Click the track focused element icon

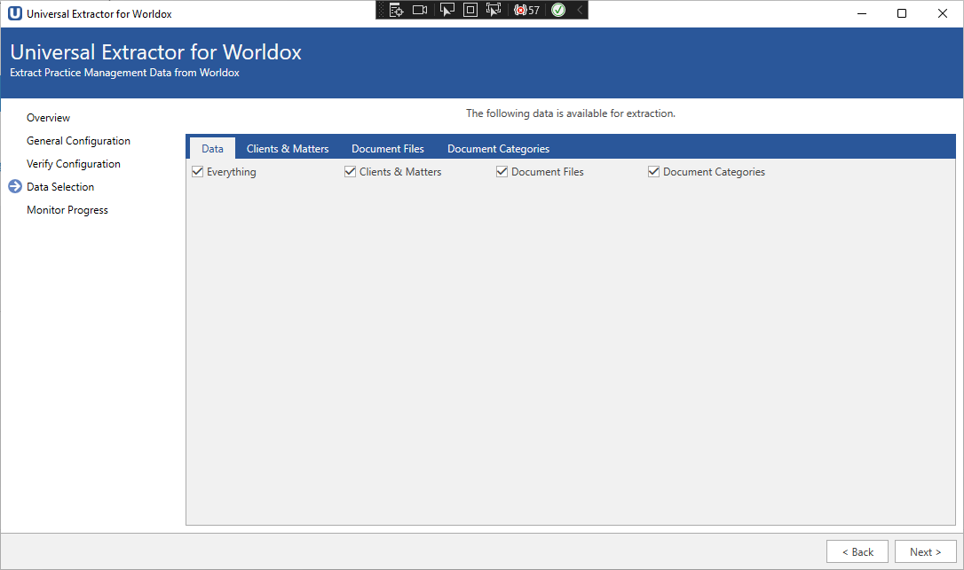[x=493, y=10]
